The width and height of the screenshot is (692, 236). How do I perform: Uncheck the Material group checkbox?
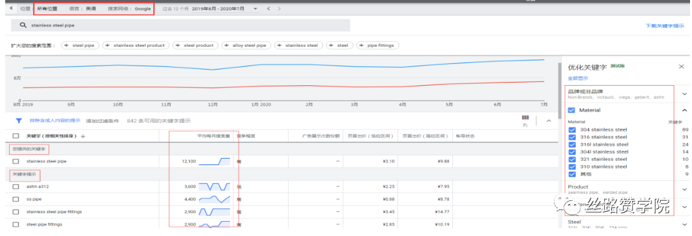pos(572,110)
